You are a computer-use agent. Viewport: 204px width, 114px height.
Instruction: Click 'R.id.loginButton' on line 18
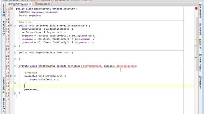[x=80, y=36]
